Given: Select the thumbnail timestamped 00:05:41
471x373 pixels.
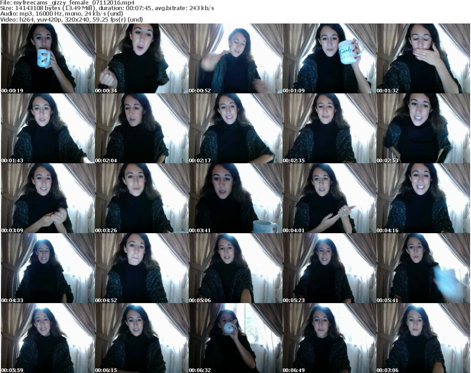Looking at the screenshot, I should (x=423, y=268).
